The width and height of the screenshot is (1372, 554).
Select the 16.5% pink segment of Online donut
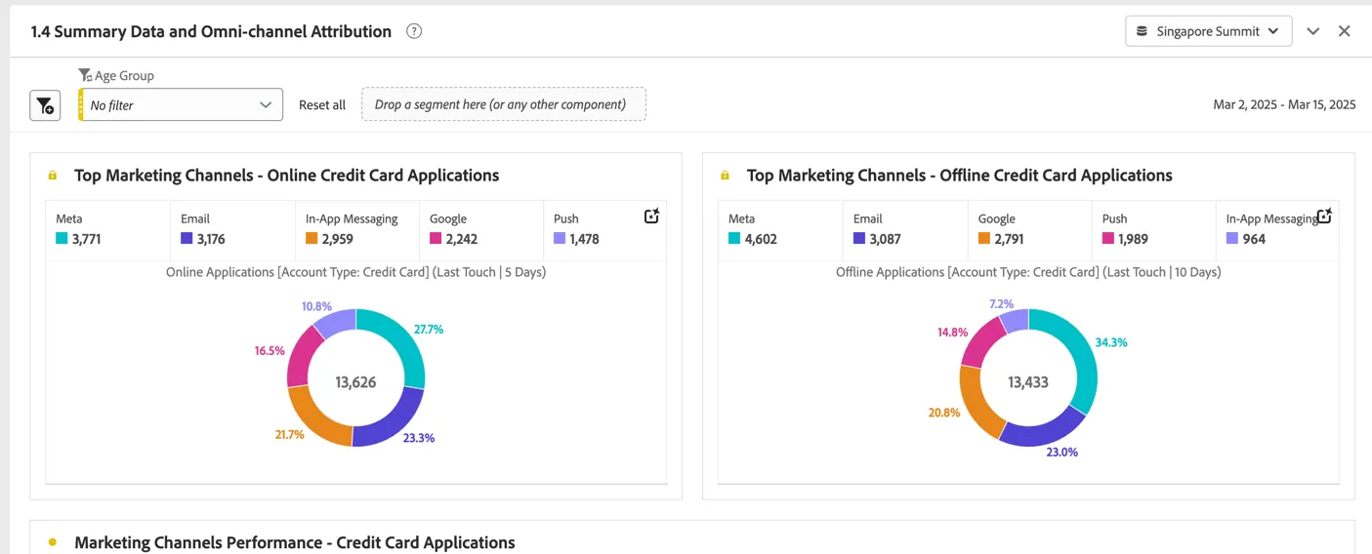[x=301, y=353]
